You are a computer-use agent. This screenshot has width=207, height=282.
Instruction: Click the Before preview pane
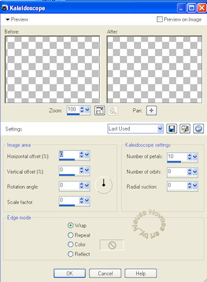(x=52, y=69)
